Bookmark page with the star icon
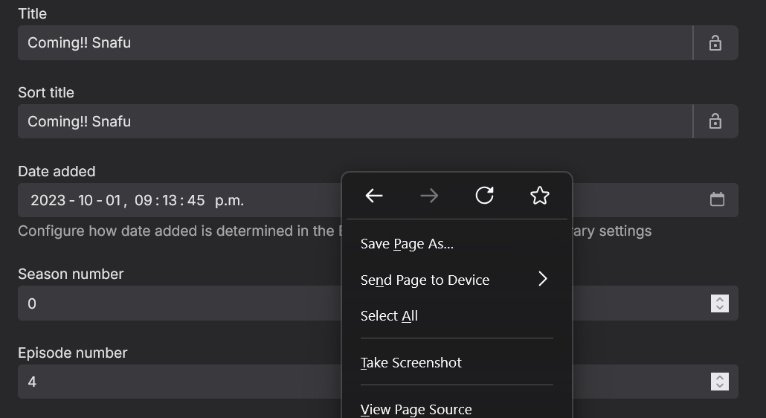 point(540,196)
